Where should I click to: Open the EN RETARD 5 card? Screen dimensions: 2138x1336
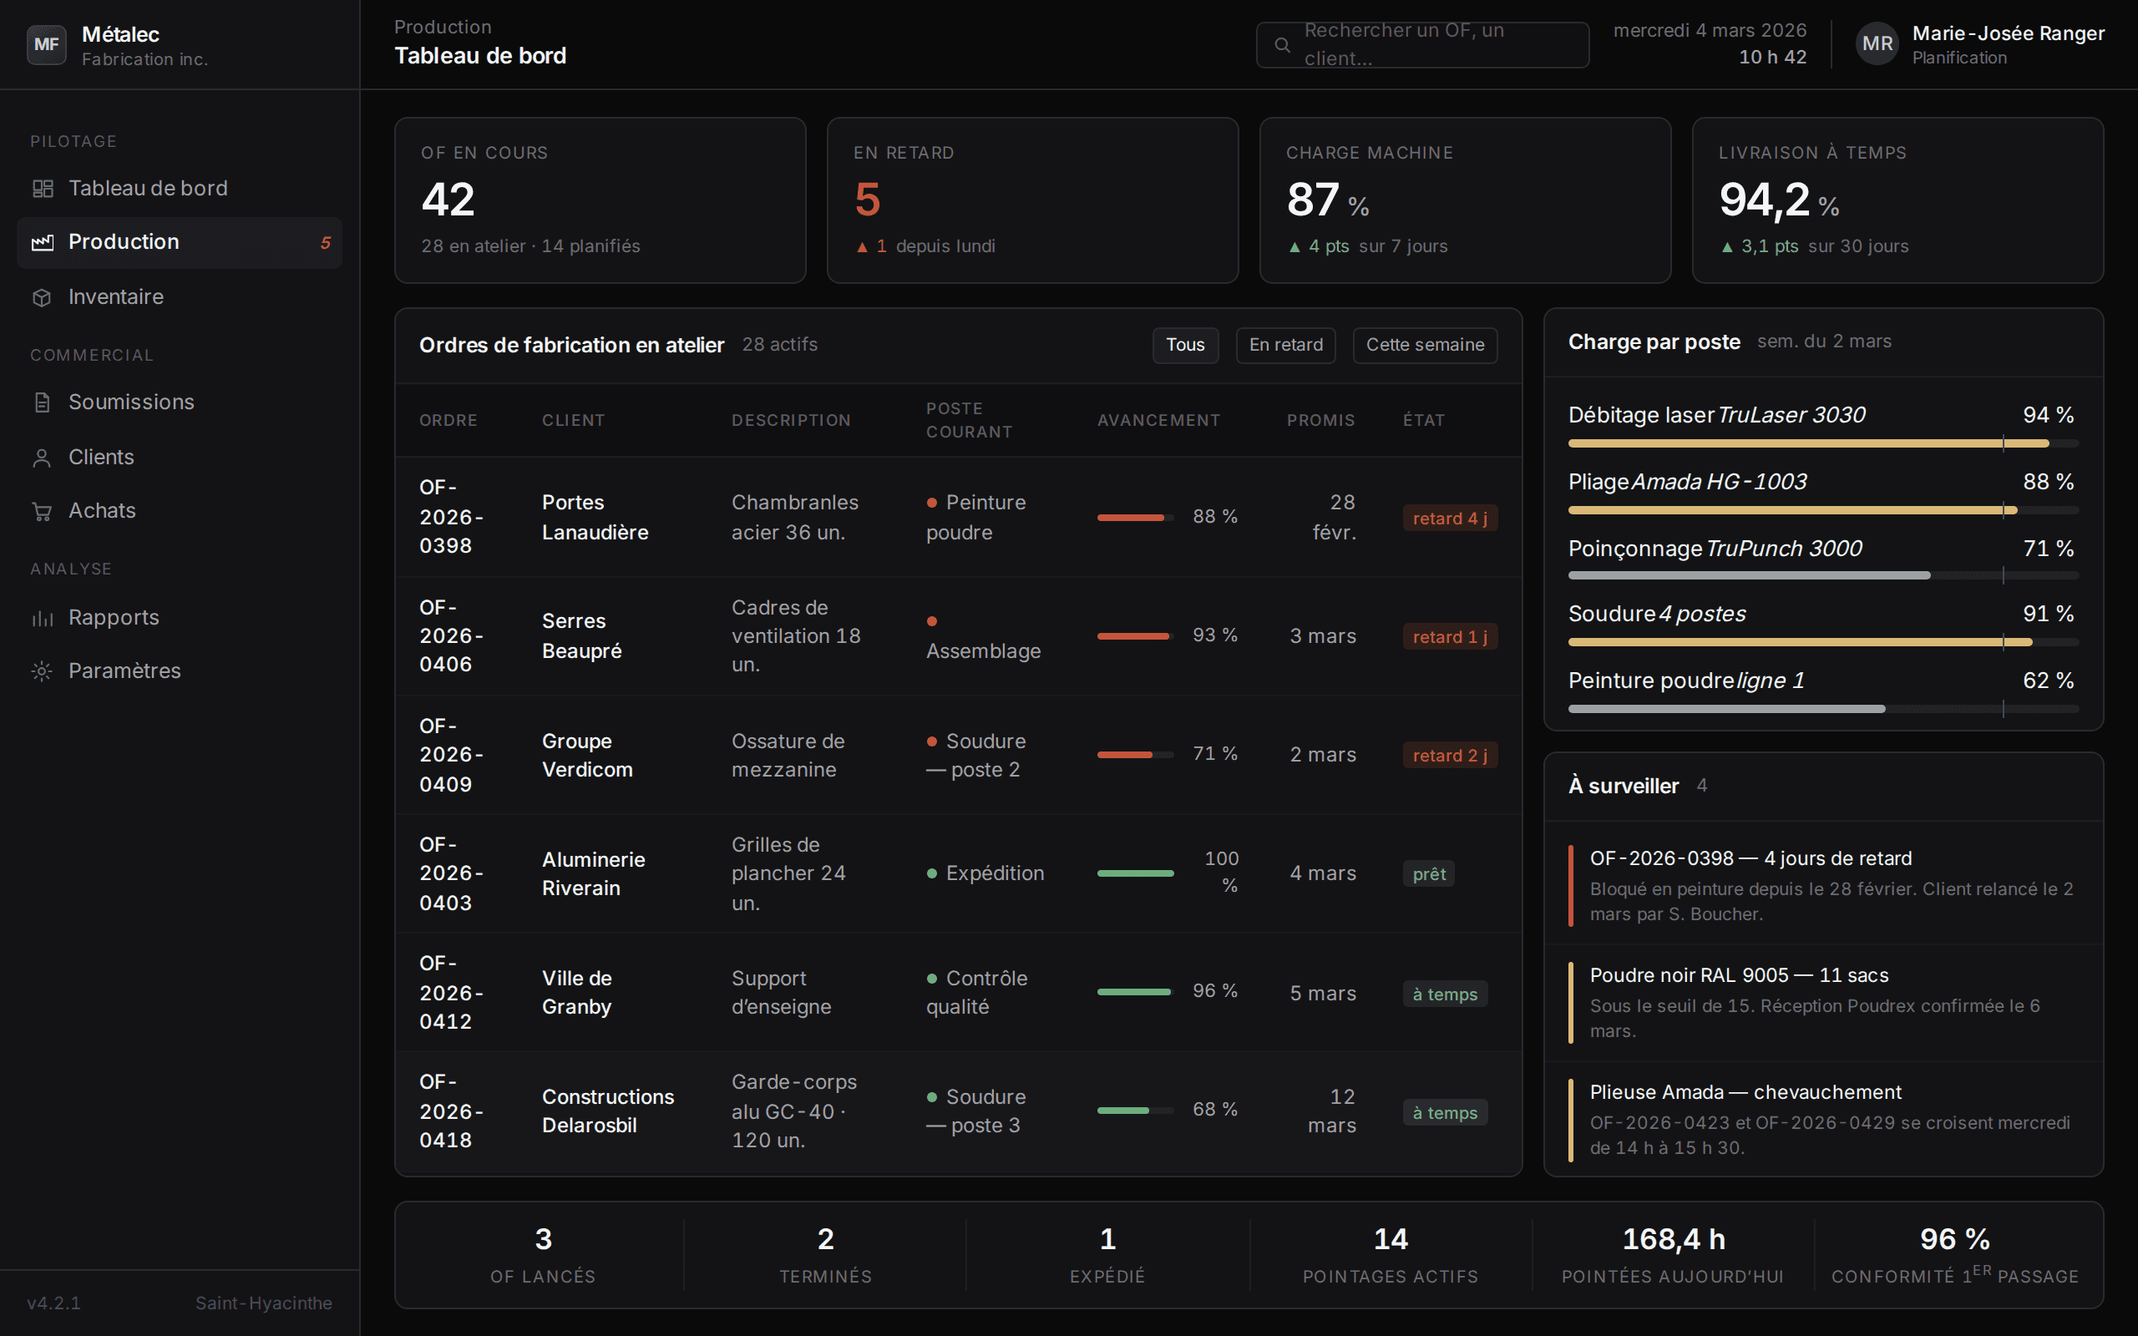1033,200
